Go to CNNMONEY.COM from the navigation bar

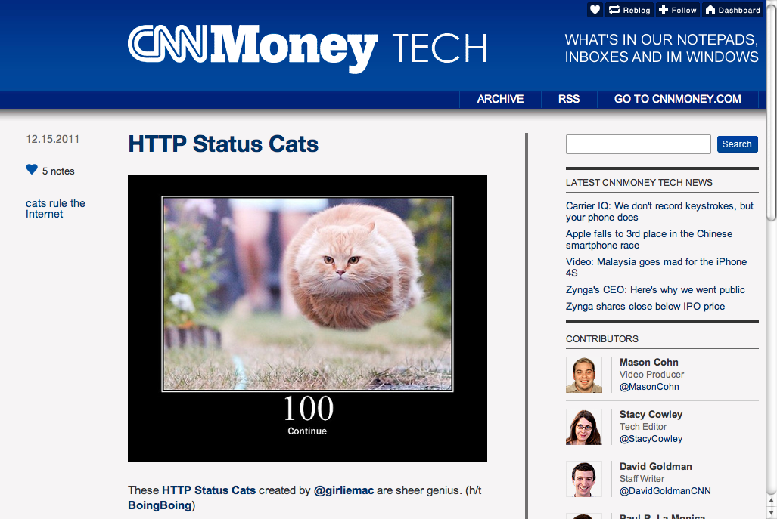[x=677, y=99]
